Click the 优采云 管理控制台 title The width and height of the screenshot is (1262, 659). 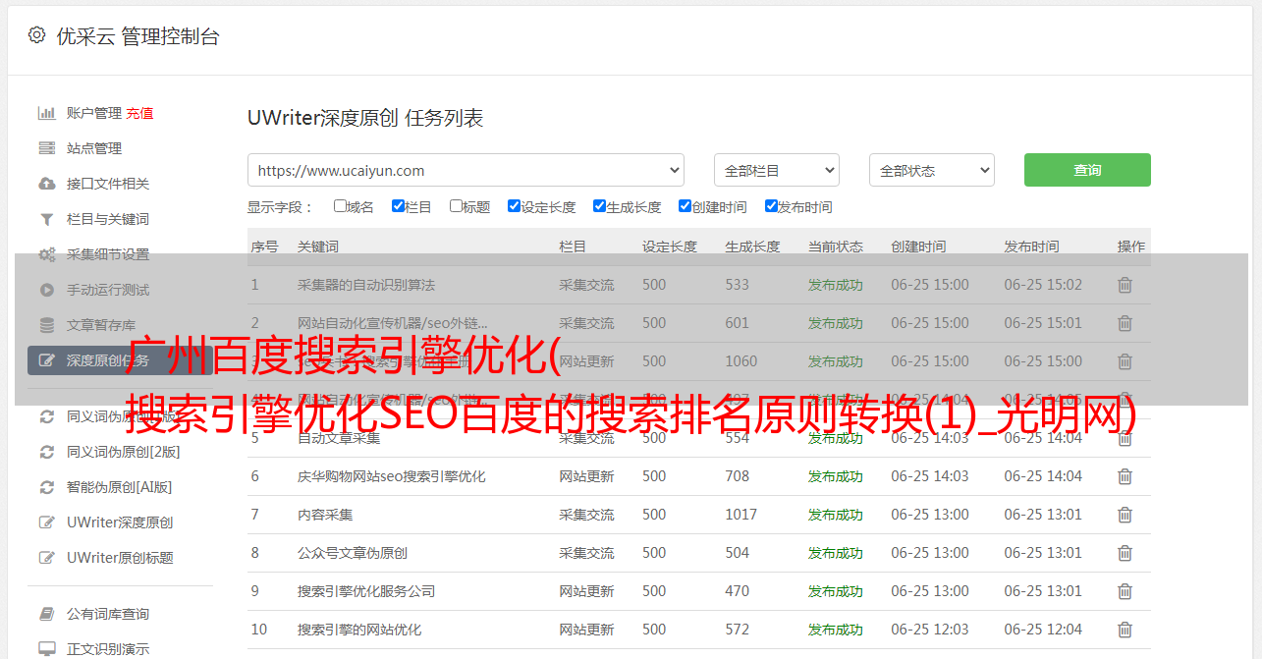(x=137, y=36)
